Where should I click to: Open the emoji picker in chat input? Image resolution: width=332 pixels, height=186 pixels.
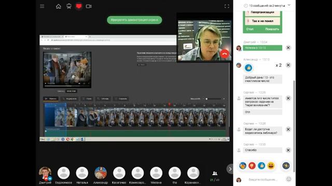(x=288, y=179)
